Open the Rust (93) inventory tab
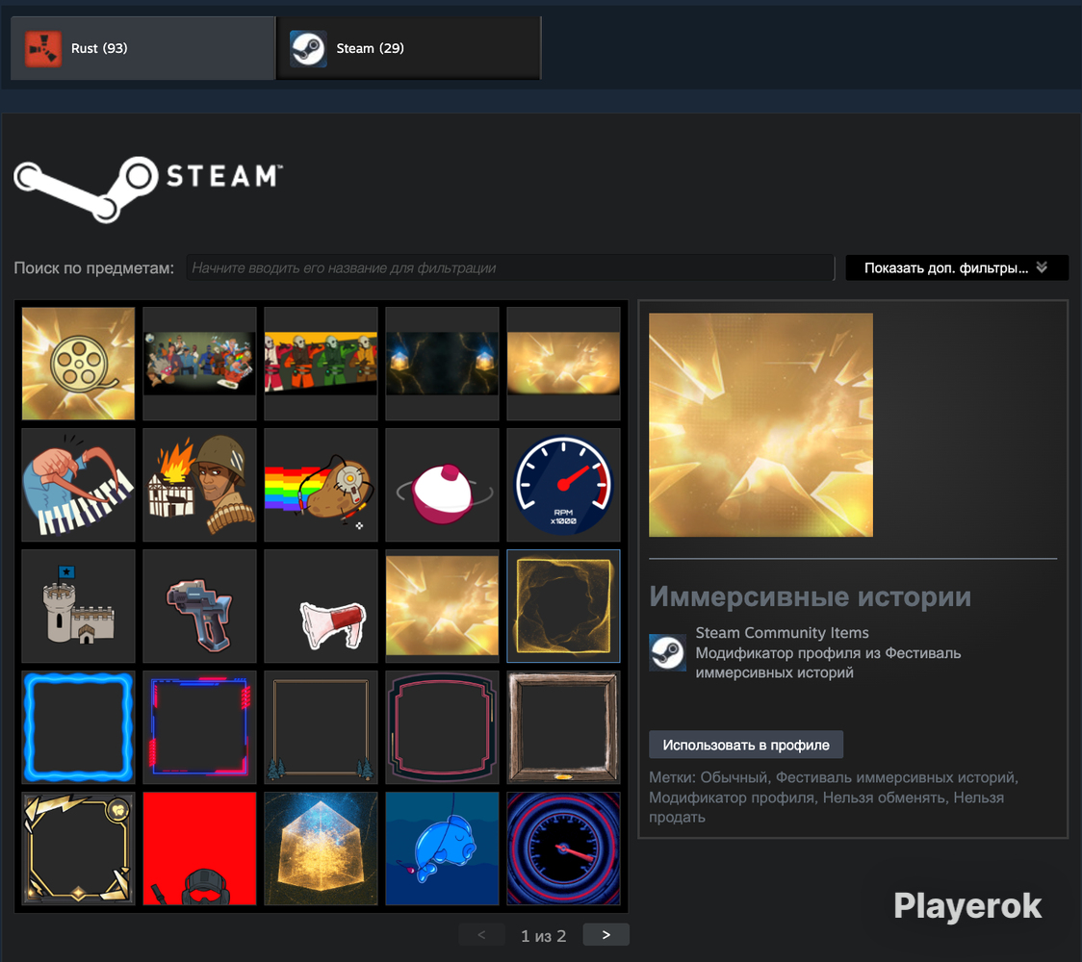Viewport: 1082px width, 962px height. (142, 48)
